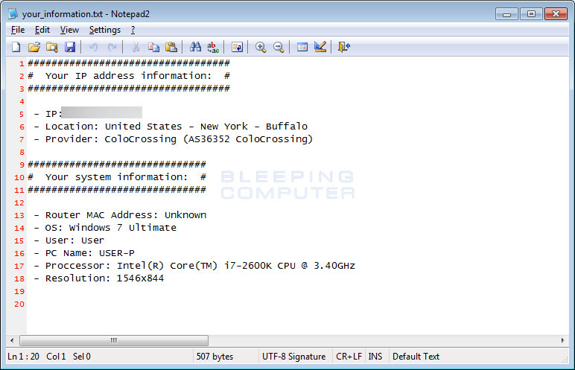Click the Resolution: 1546x844 line
Image resolution: width=575 pixels, height=370 pixels.
(x=99, y=278)
